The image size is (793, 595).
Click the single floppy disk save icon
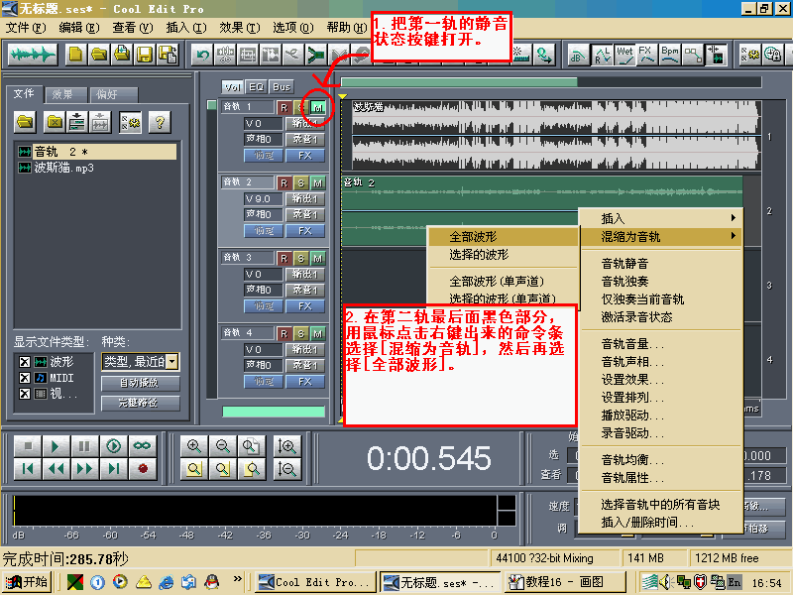145,55
